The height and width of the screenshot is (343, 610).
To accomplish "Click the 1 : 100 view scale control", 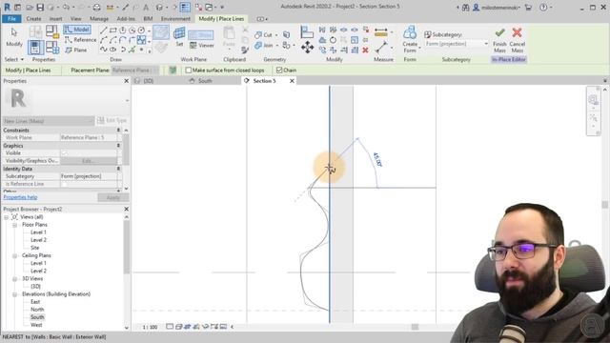I will pyautogui.click(x=151, y=327).
